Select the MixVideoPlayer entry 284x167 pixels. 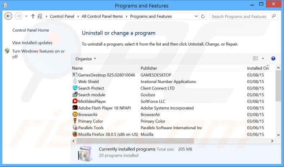coord(92,101)
